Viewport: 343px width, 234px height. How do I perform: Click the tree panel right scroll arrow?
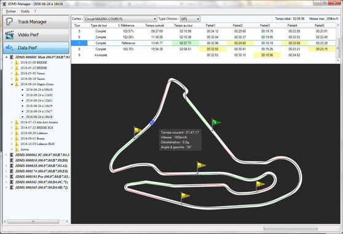coord(67,222)
